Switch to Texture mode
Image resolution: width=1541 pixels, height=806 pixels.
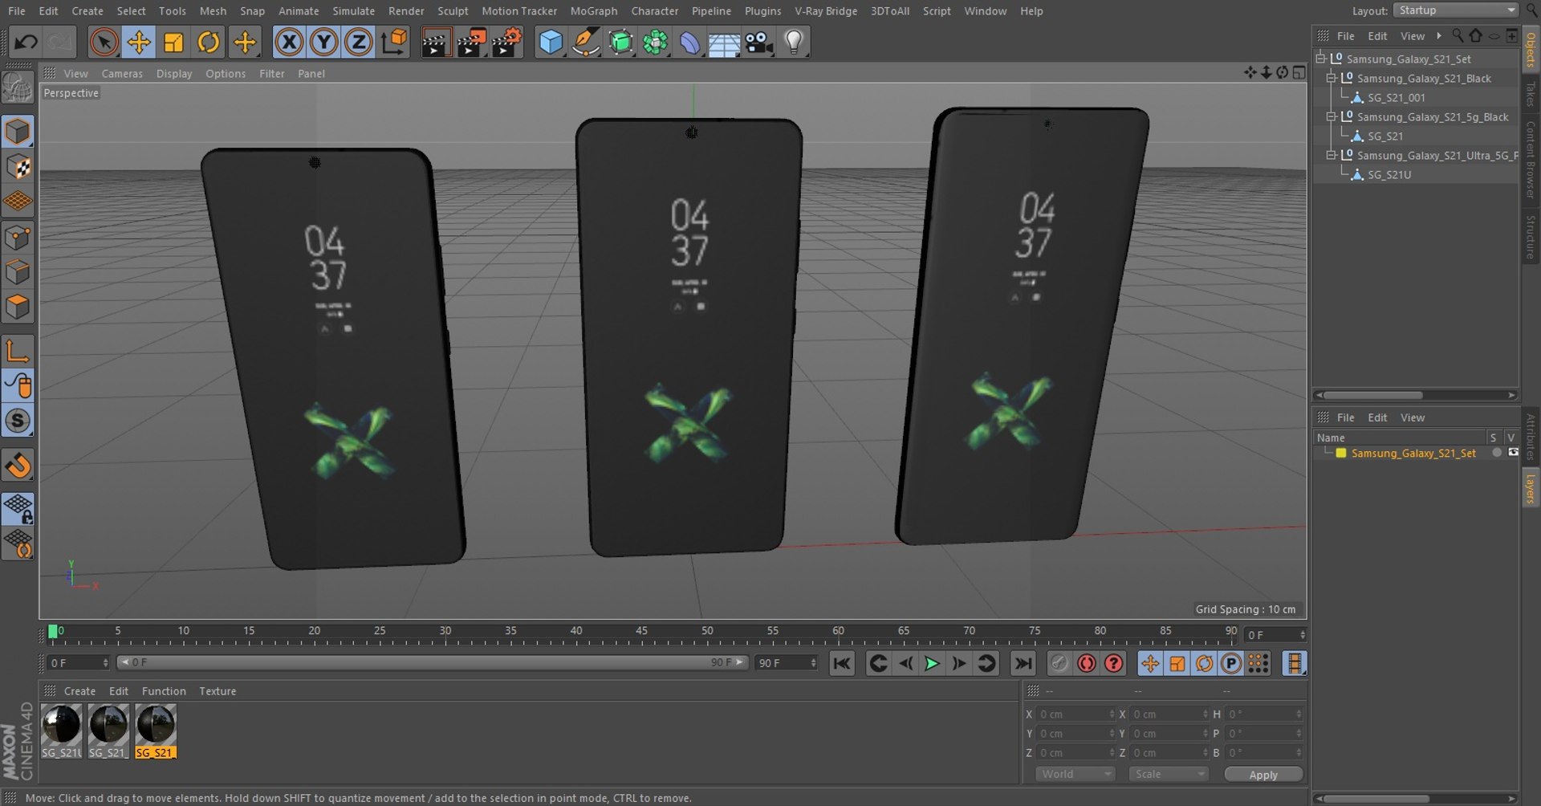click(18, 167)
